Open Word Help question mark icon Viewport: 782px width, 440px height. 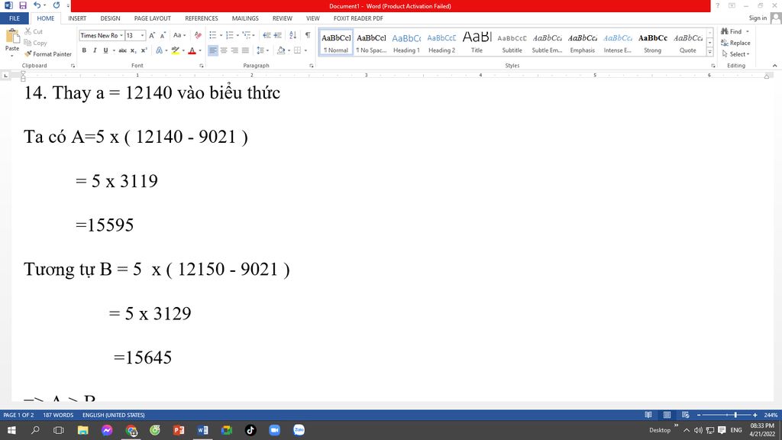coord(717,5)
